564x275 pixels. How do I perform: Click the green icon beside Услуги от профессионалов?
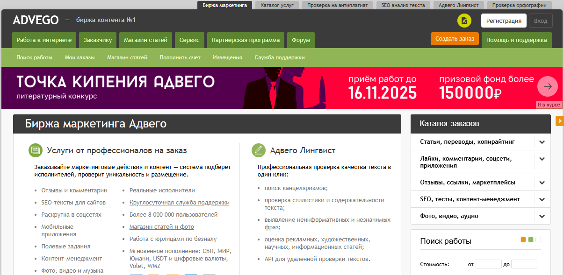point(35,150)
